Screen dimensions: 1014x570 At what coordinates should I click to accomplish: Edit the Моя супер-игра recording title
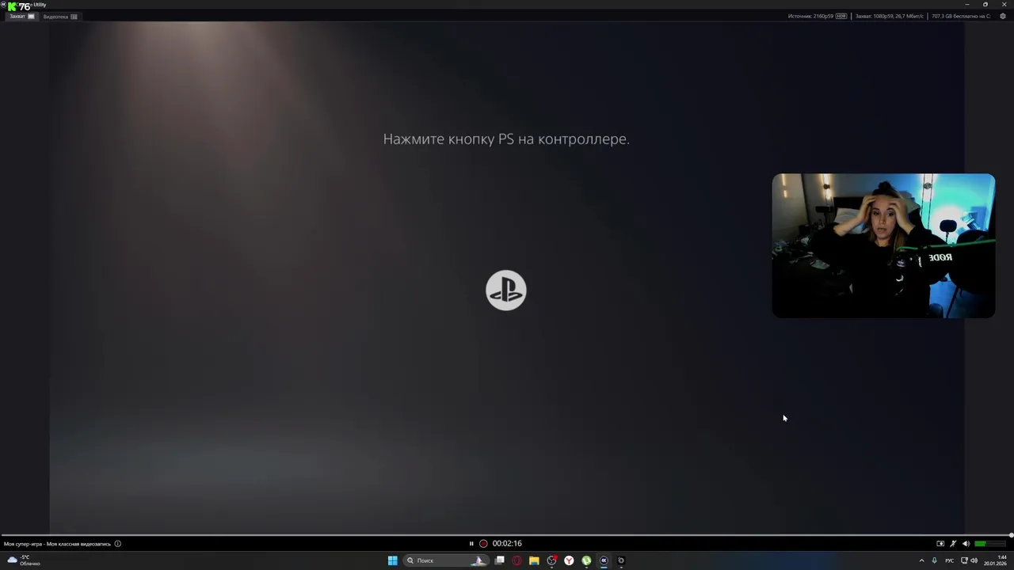pyautogui.click(x=57, y=544)
